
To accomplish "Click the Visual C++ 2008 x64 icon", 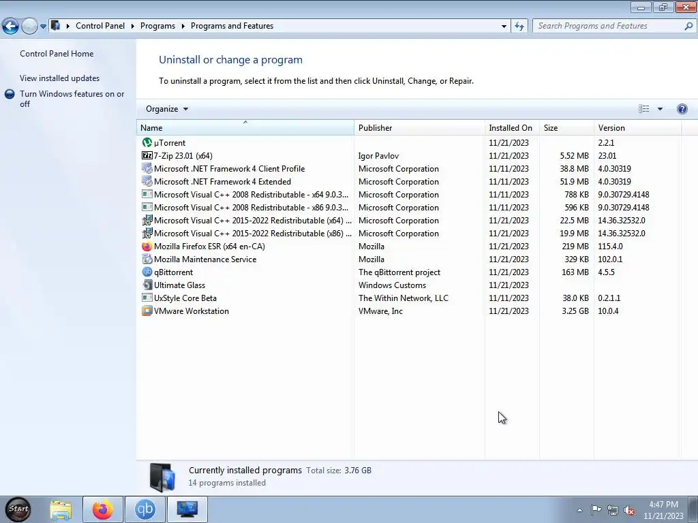I will coord(147,194).
